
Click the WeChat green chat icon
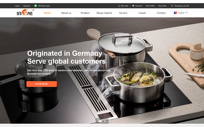[35, 6]
